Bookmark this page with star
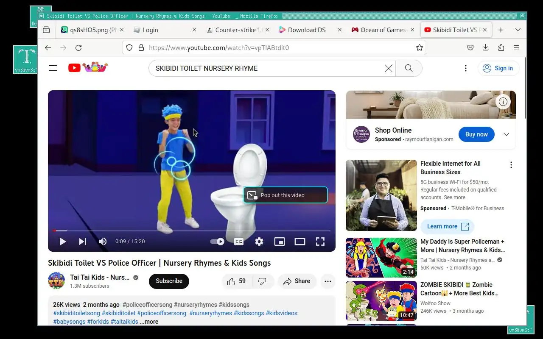This screenshot has width=543, height=339. (420, 47)
